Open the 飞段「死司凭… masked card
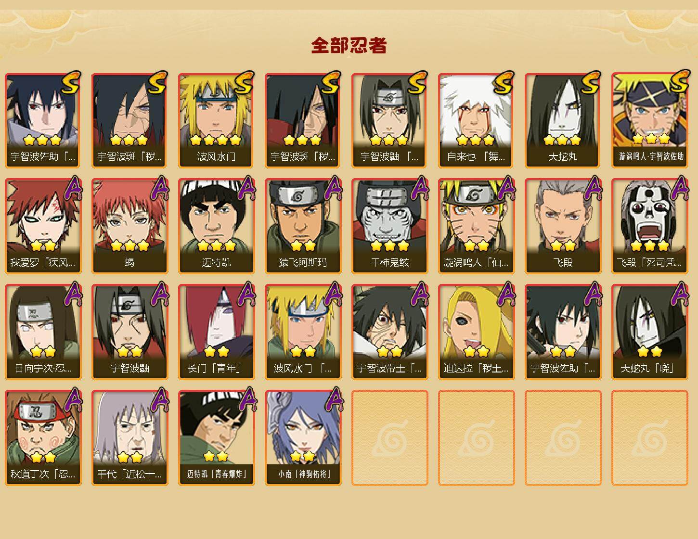 click(650, 226)
